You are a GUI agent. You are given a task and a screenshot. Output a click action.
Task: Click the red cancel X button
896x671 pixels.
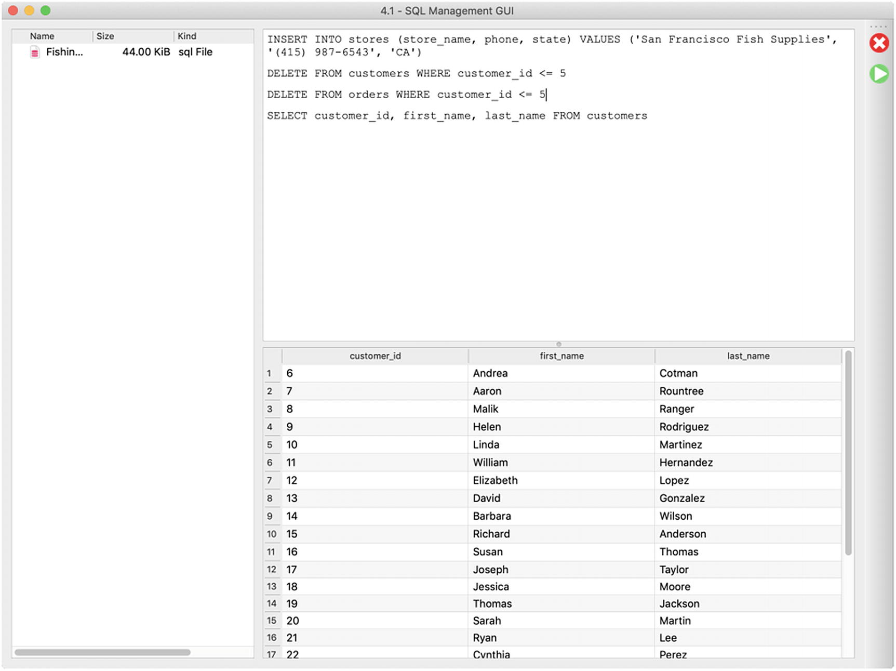[x=879, y=43]
